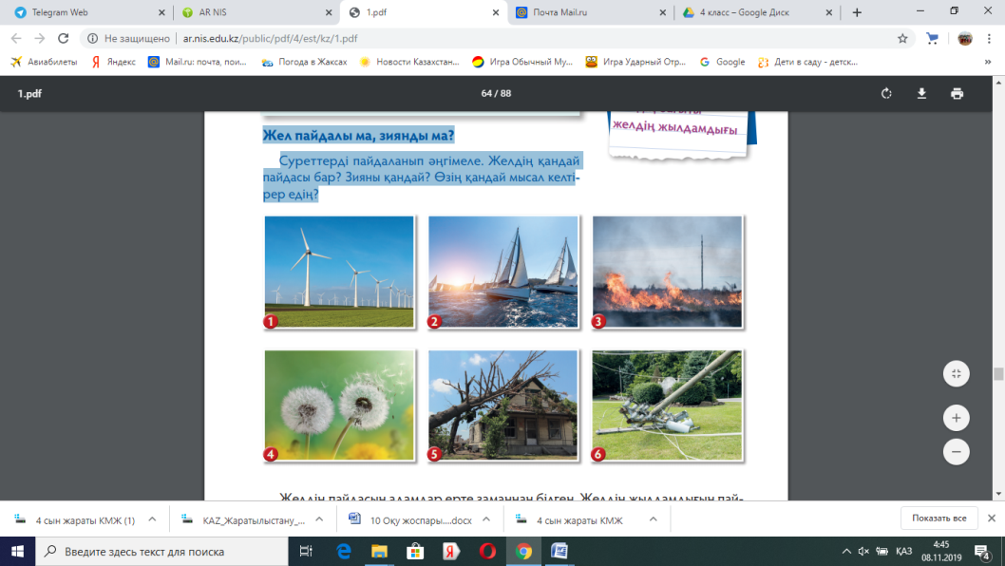This screenshot has height=566, width=1005.
Task: Switch КАЗ keyboard language
Action: click(x=903, y=551)
